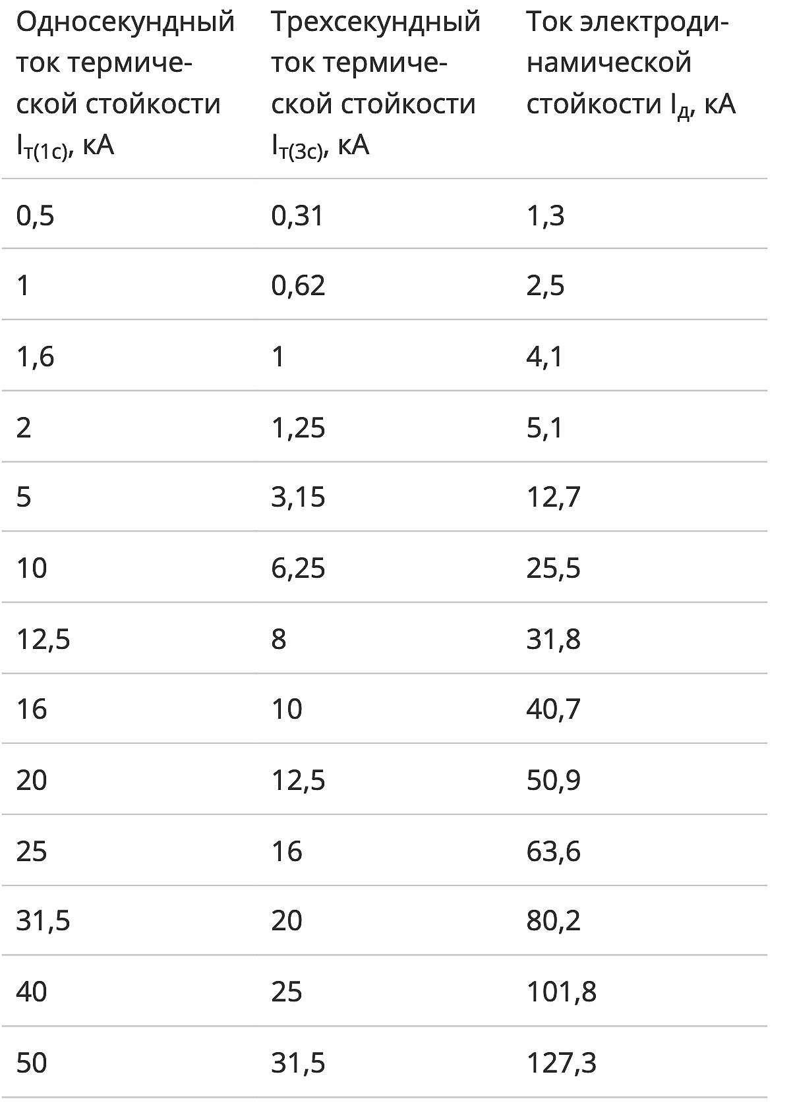Select the 40,7 cell

554,709
